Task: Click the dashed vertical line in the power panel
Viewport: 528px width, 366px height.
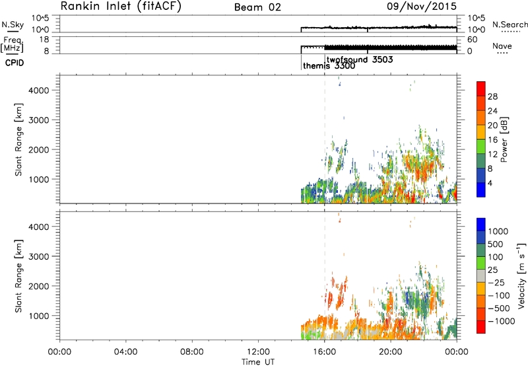Action: (325, 139)
